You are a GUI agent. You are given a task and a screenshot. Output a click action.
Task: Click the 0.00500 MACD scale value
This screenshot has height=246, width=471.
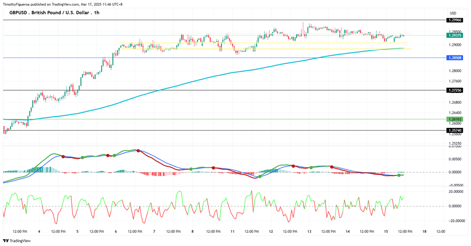tap(455, 159)
